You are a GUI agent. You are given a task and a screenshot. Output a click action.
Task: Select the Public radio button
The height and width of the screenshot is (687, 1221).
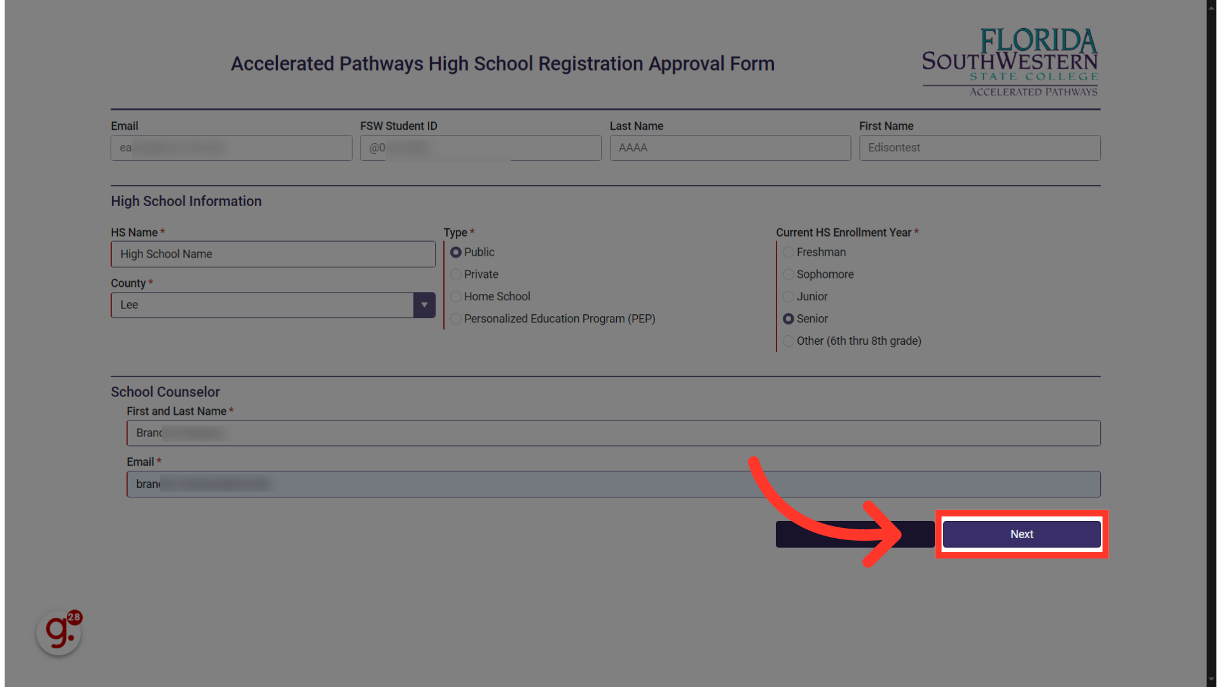click(456, 252)
